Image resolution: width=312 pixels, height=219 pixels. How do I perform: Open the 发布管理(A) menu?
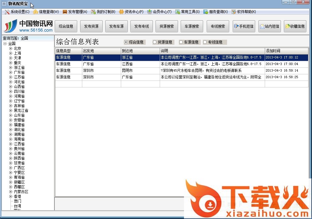75,12
